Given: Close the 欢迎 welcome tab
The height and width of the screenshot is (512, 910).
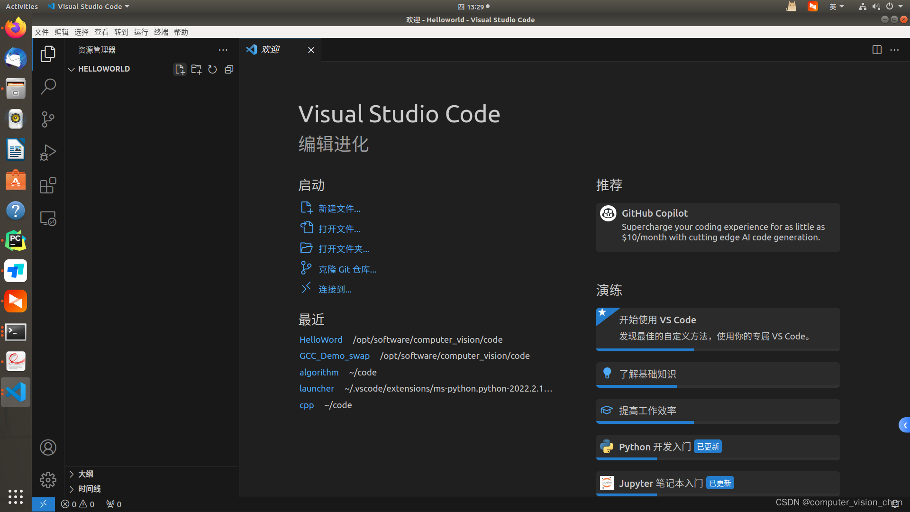Looking at the screenshot, I should pos(311,50).
